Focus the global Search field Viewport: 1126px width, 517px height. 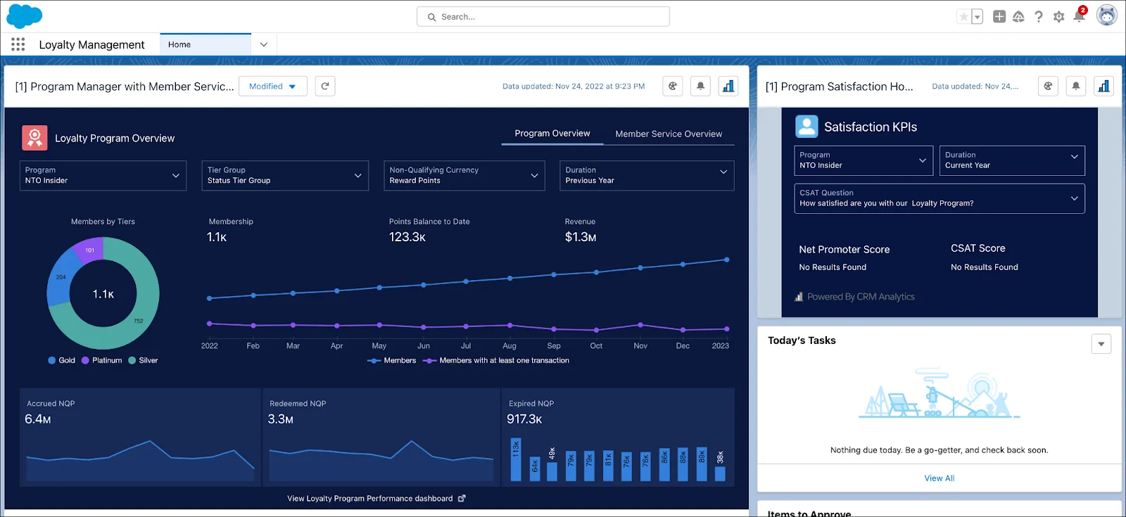543,17
